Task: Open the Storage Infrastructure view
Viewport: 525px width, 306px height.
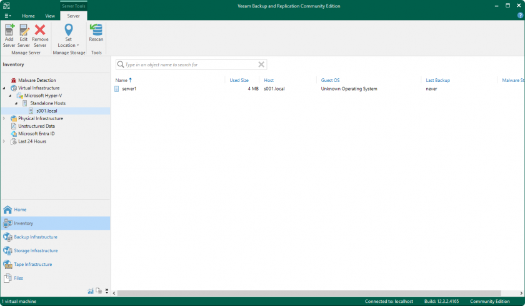Action: point(36,251)
